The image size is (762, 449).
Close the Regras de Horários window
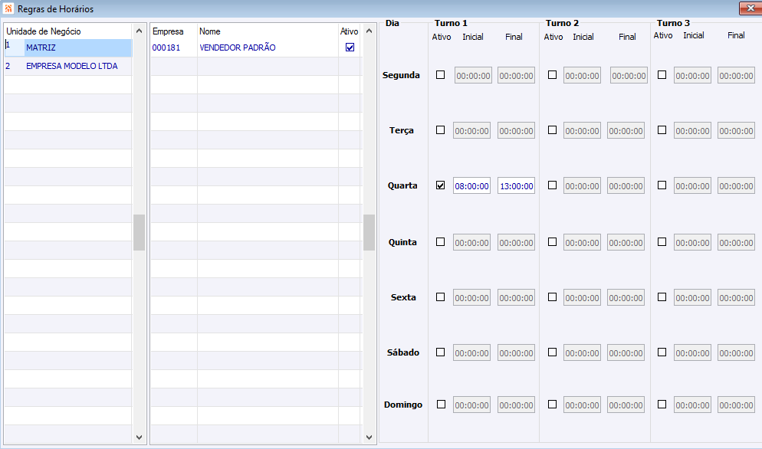(x=751, y=8)
